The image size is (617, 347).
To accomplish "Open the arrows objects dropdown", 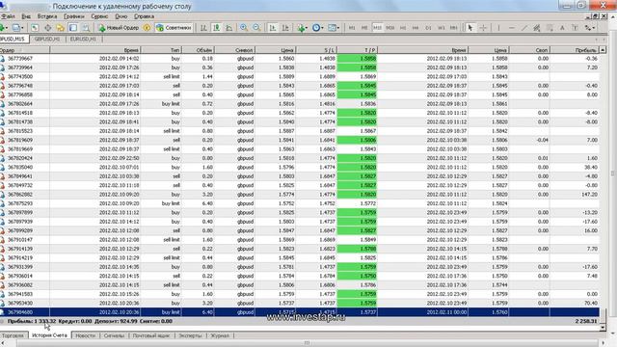I will (589, 28).
